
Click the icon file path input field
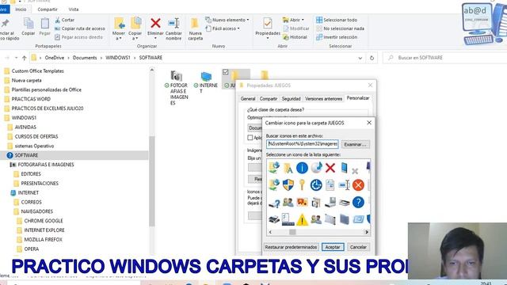[x=303, y=144]
